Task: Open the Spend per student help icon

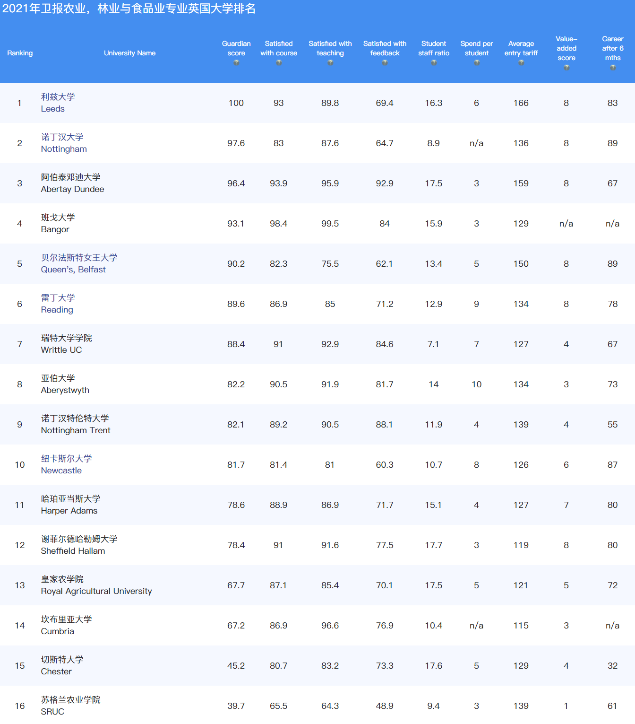Action: [477, 62]
